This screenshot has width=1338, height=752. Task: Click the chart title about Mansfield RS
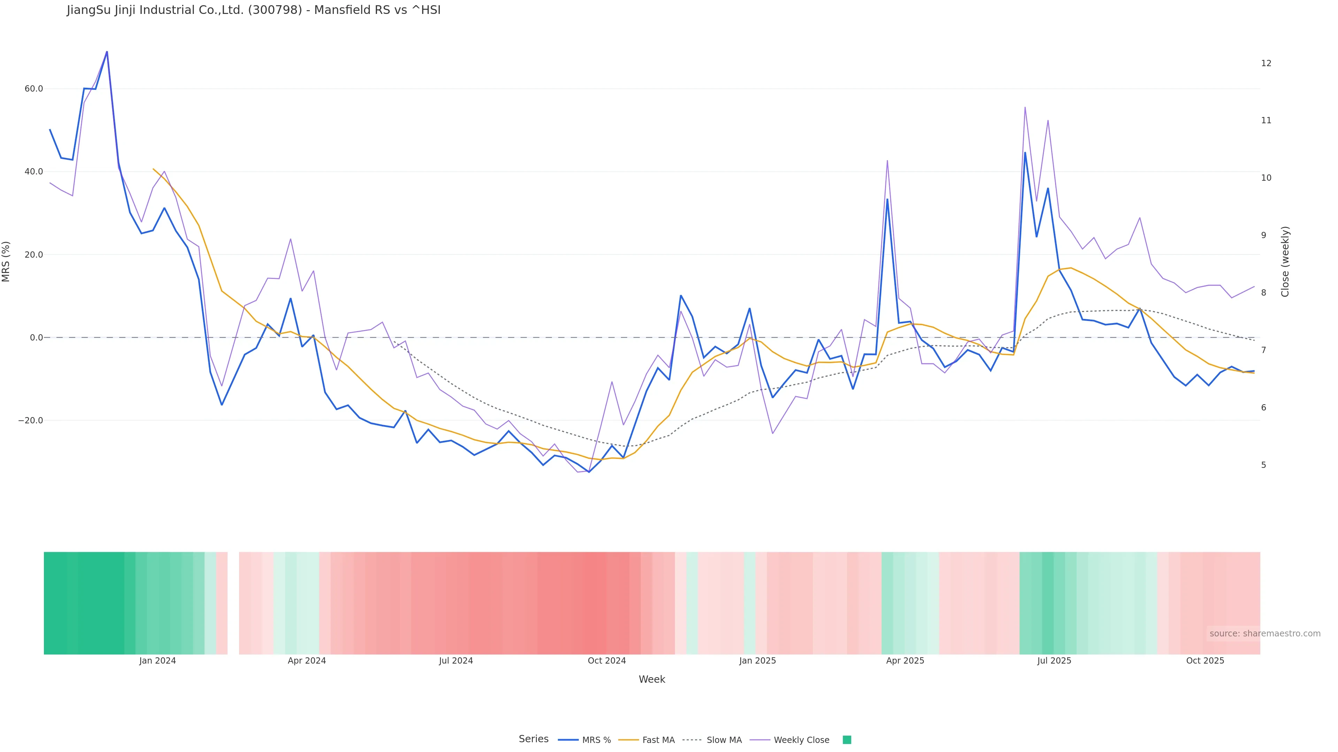pos(253,10)
